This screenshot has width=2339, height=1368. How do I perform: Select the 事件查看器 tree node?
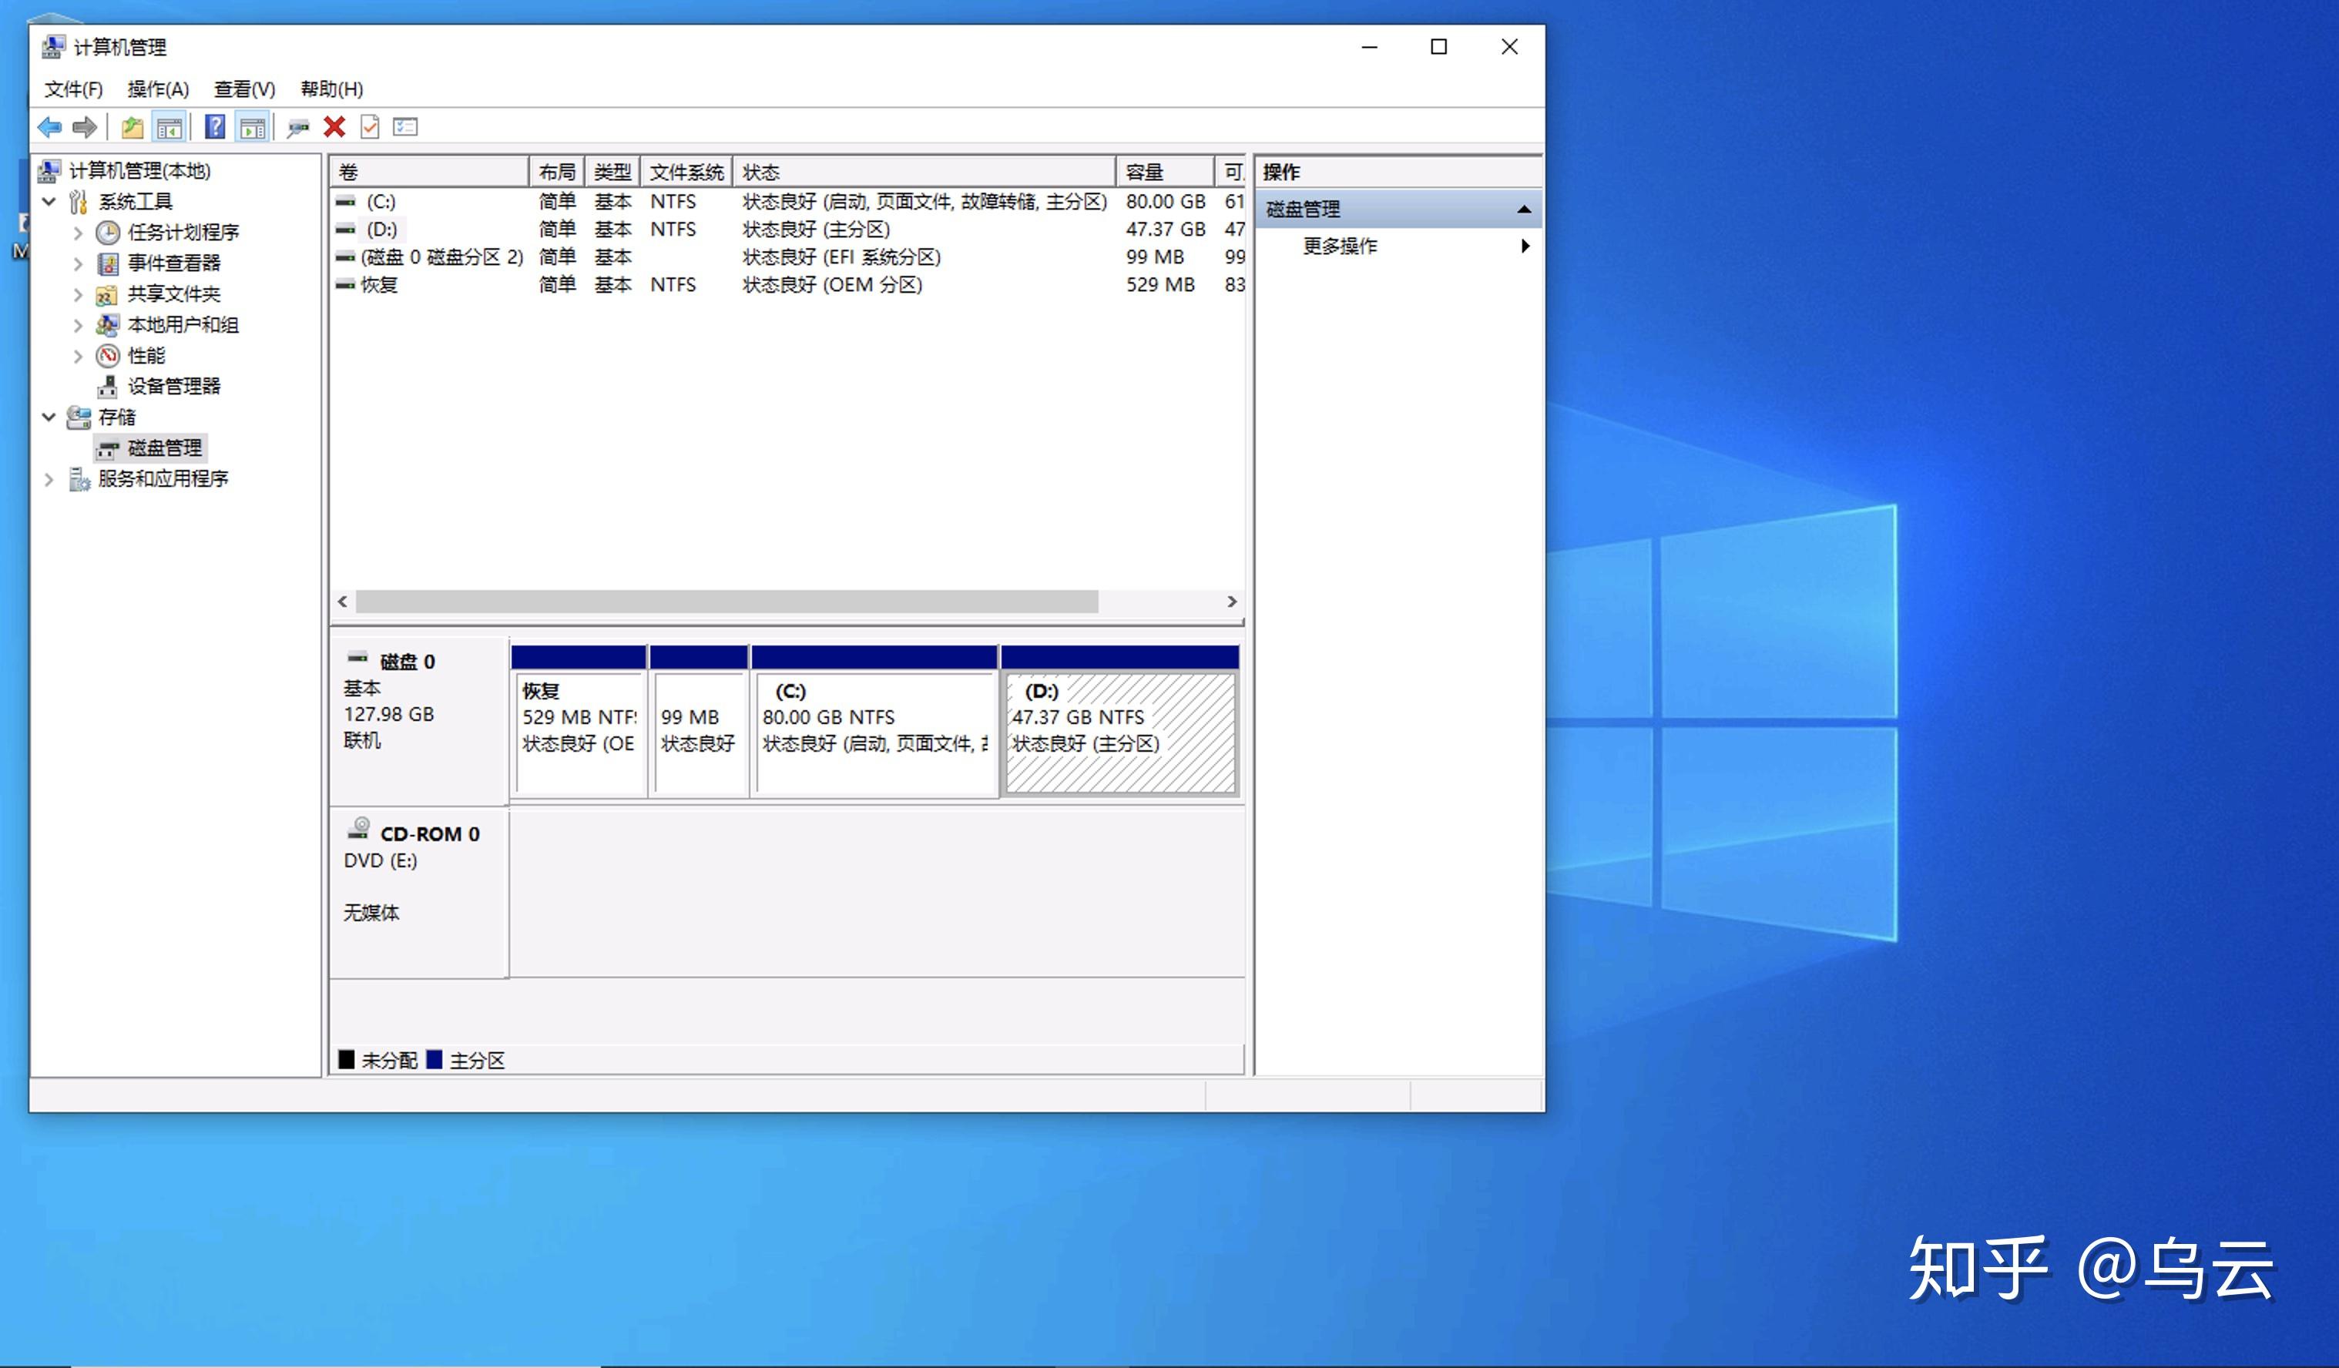pyautogui.click(x=173, y=263)
